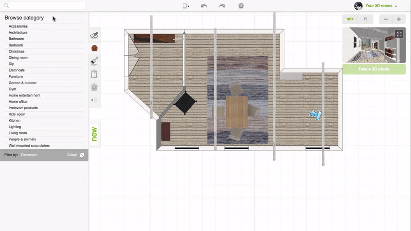Open the Home entertainment category
This screenshot has height=231, width=411.
click(x=24, y=95)
